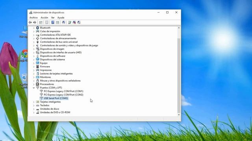Select the Procesadores label
Screen dimensions: 252x141
click(x=47, y=84)
